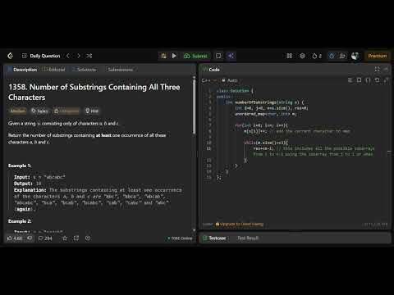The height and width of the screenshot is (295, 394).
Task: Open the settings gear icon
Action: tap(302, 56)
